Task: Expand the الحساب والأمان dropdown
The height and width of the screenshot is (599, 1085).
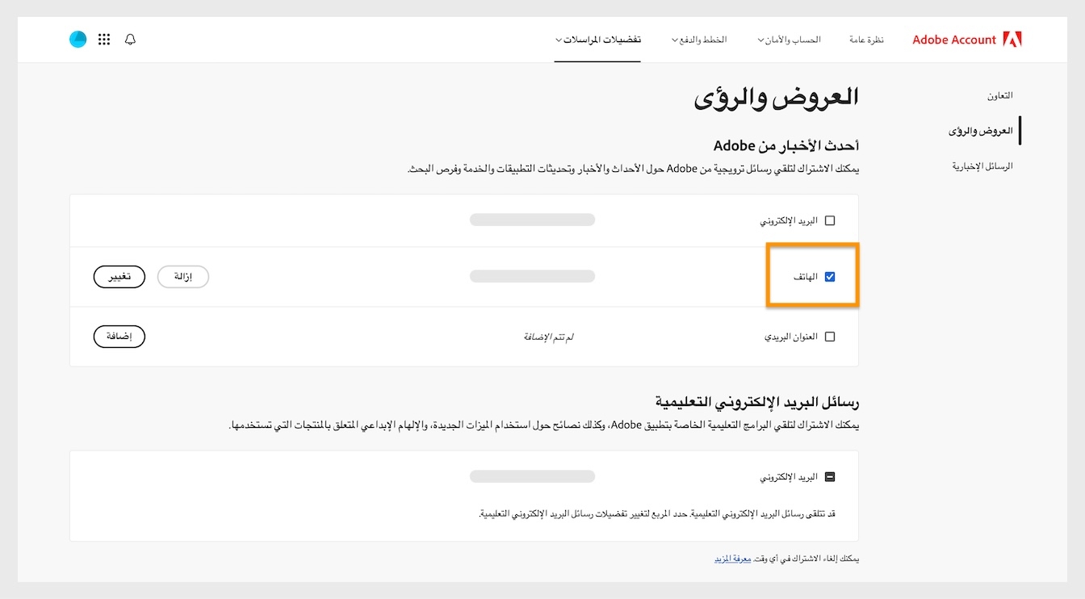Action: [788, 39]
